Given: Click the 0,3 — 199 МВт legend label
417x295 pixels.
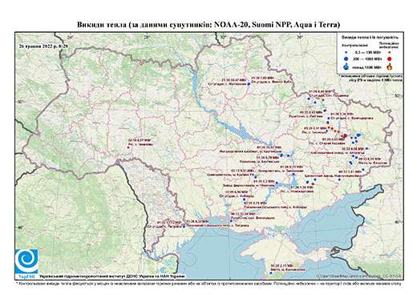Looking at the screenshot, I should 368,52.
